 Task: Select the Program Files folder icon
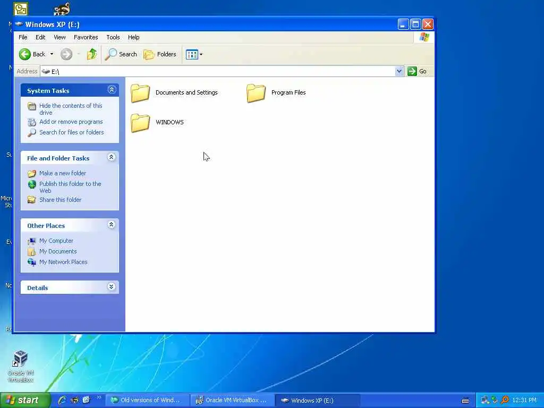click(256, 93)
